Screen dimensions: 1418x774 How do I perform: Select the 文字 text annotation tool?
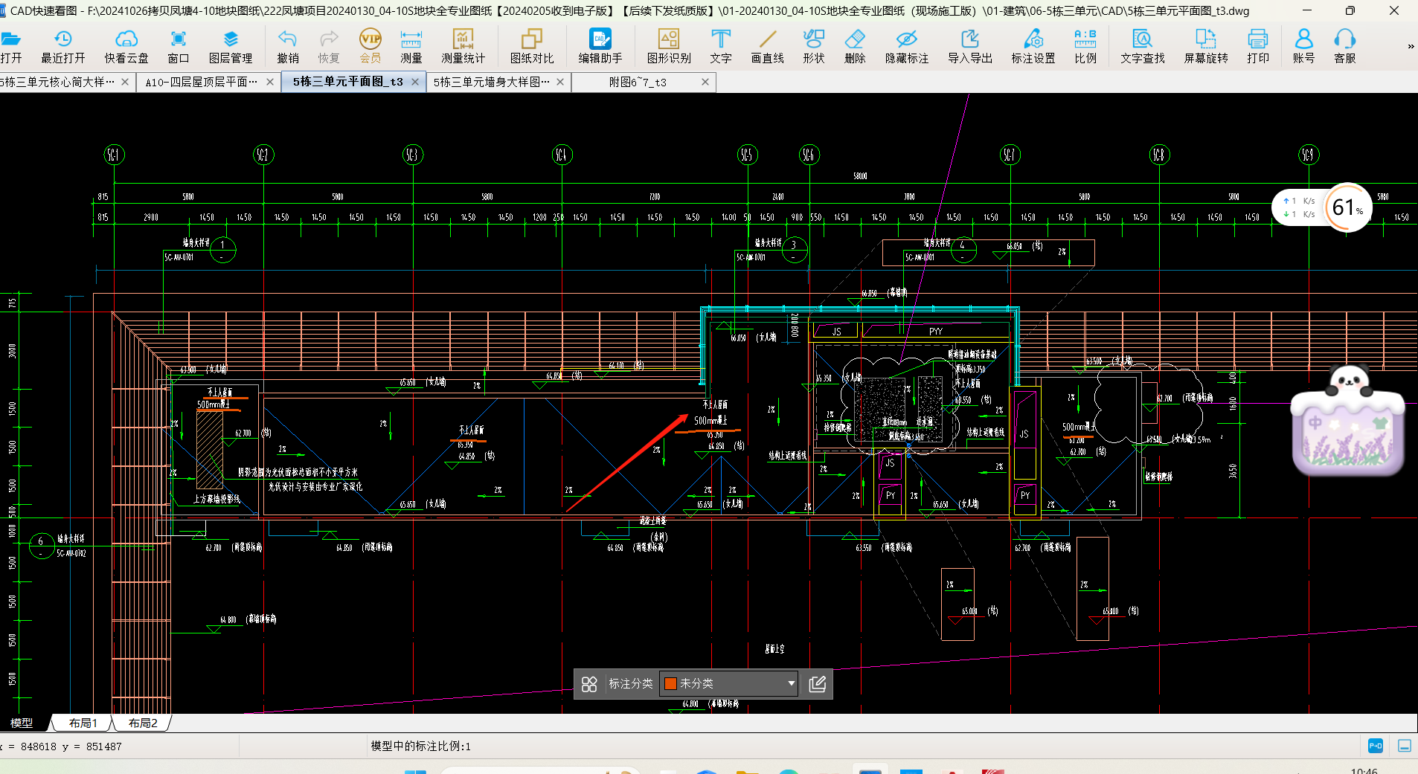[x=721, y=46]
